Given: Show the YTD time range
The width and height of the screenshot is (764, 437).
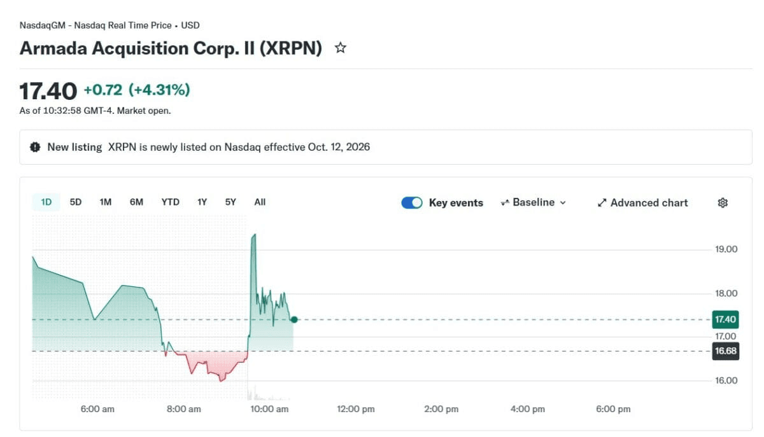Looking at the screenshot, I should point(170,202).
